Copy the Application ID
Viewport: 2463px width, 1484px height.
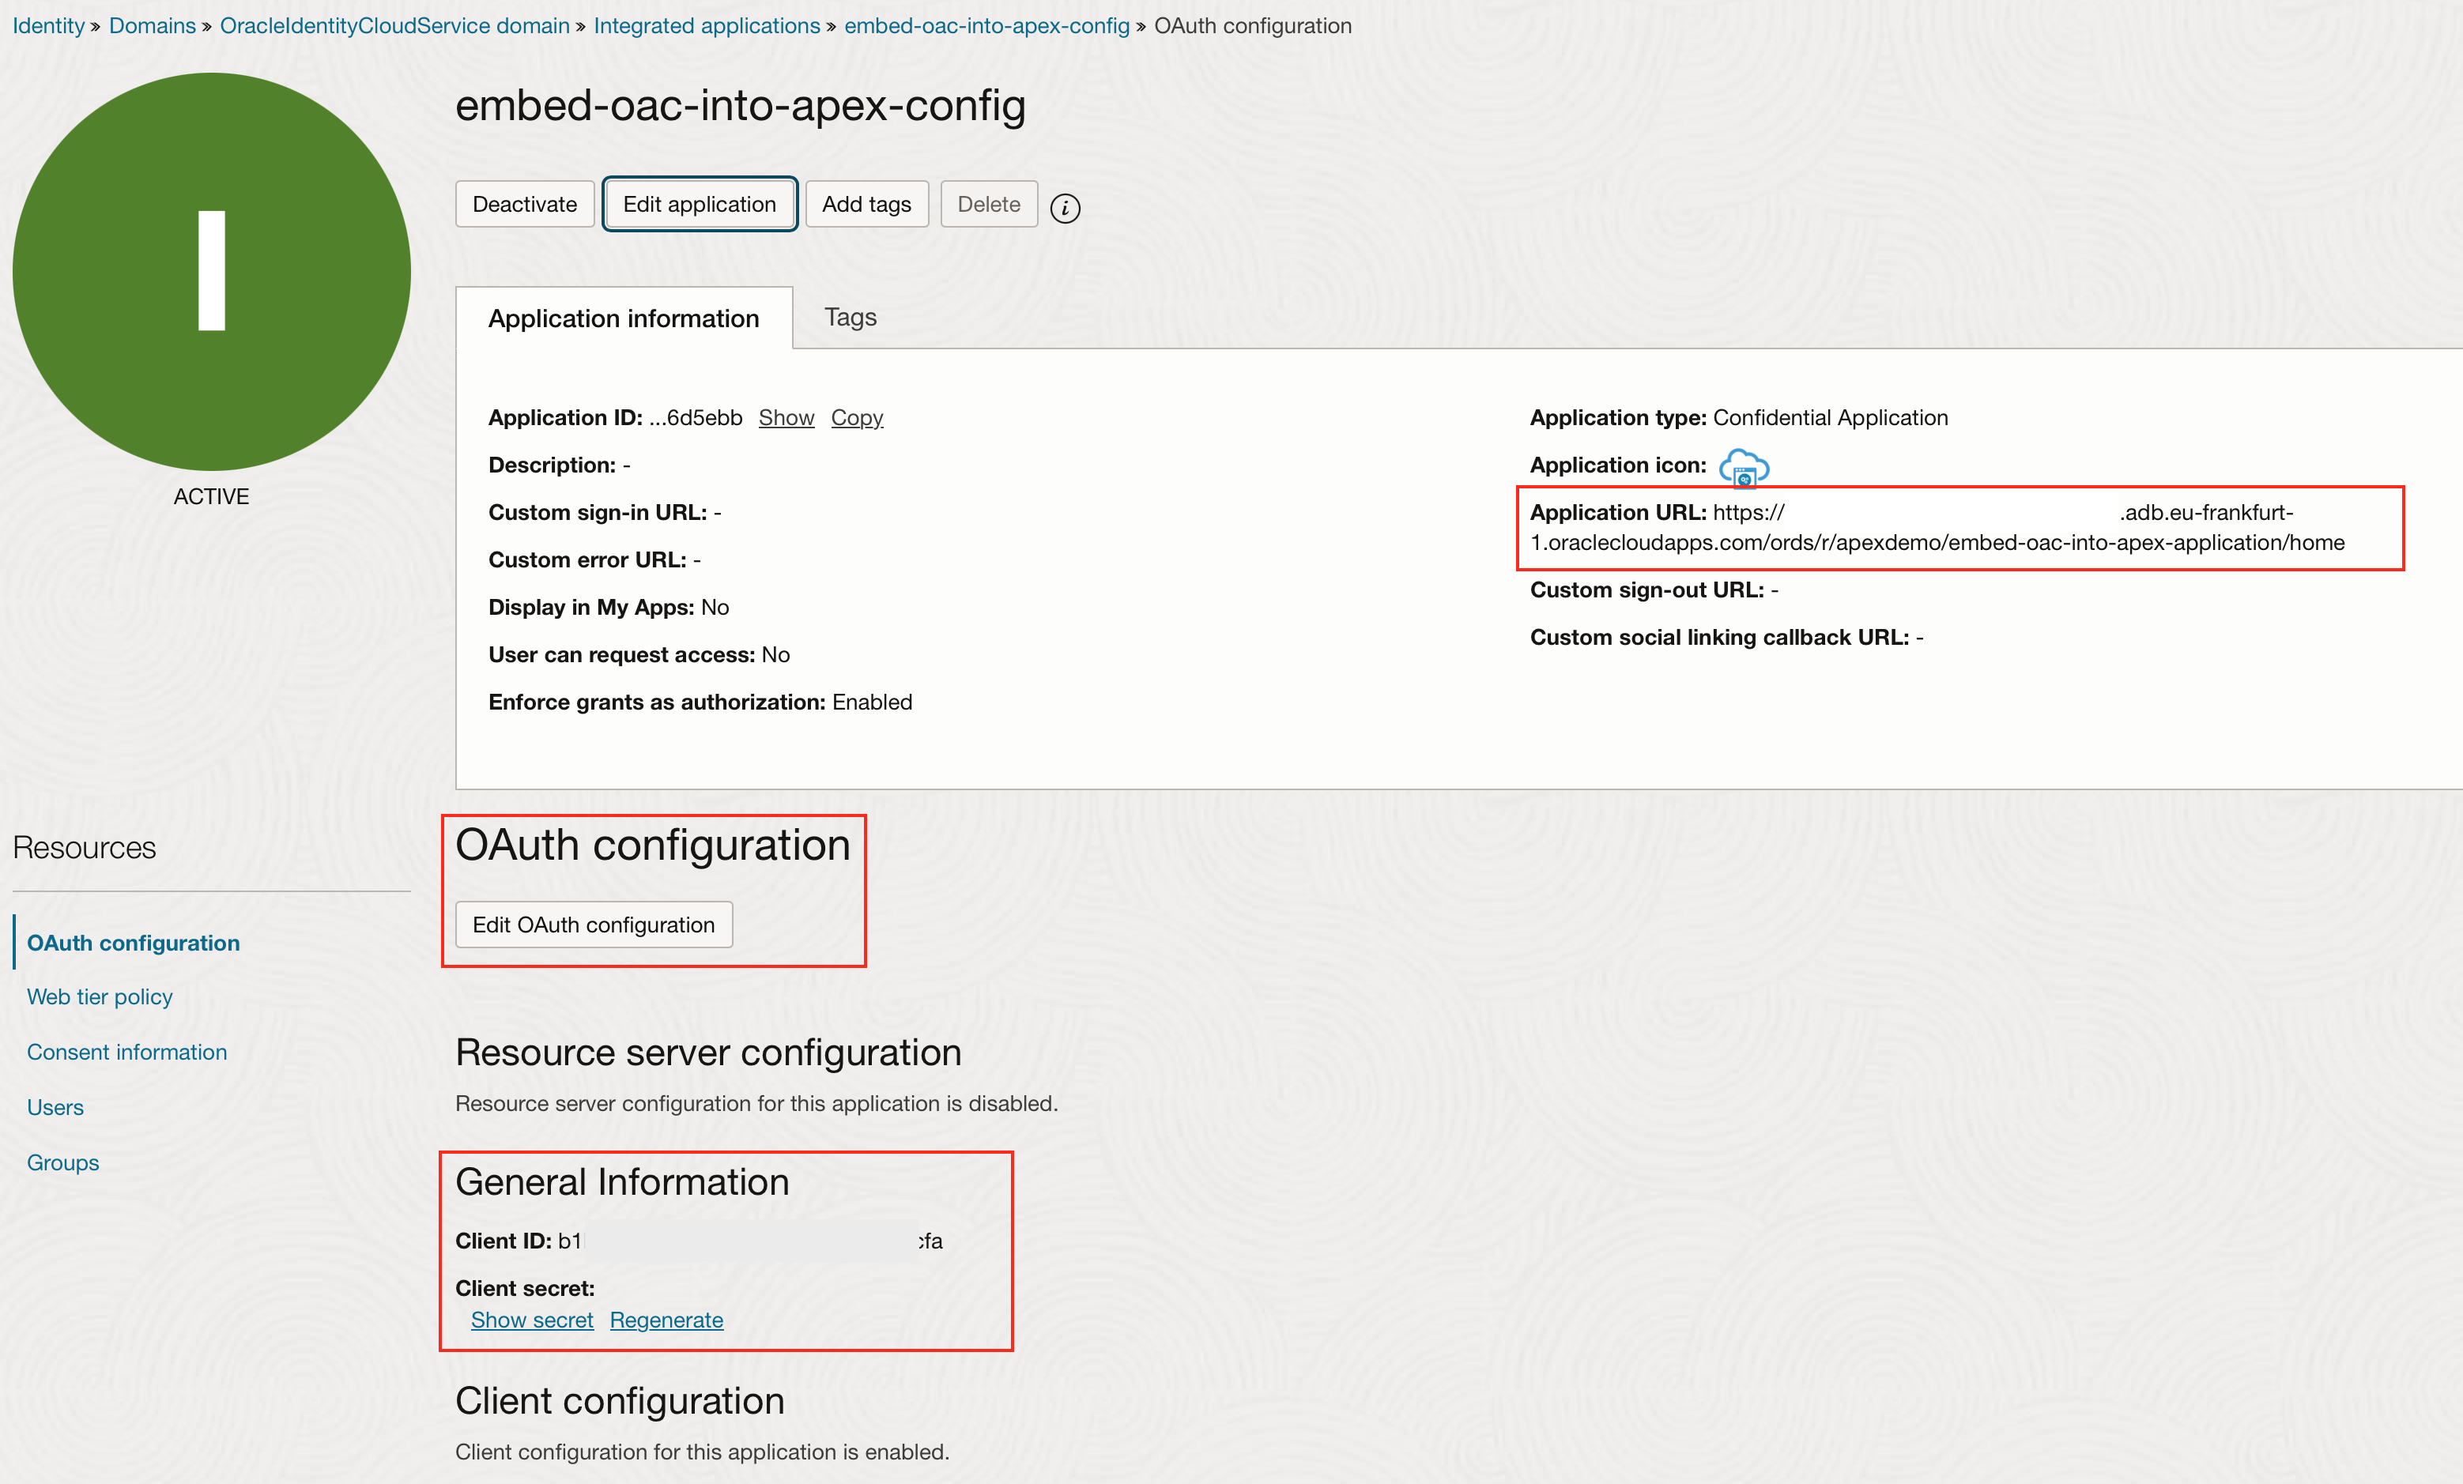(857, 418)
